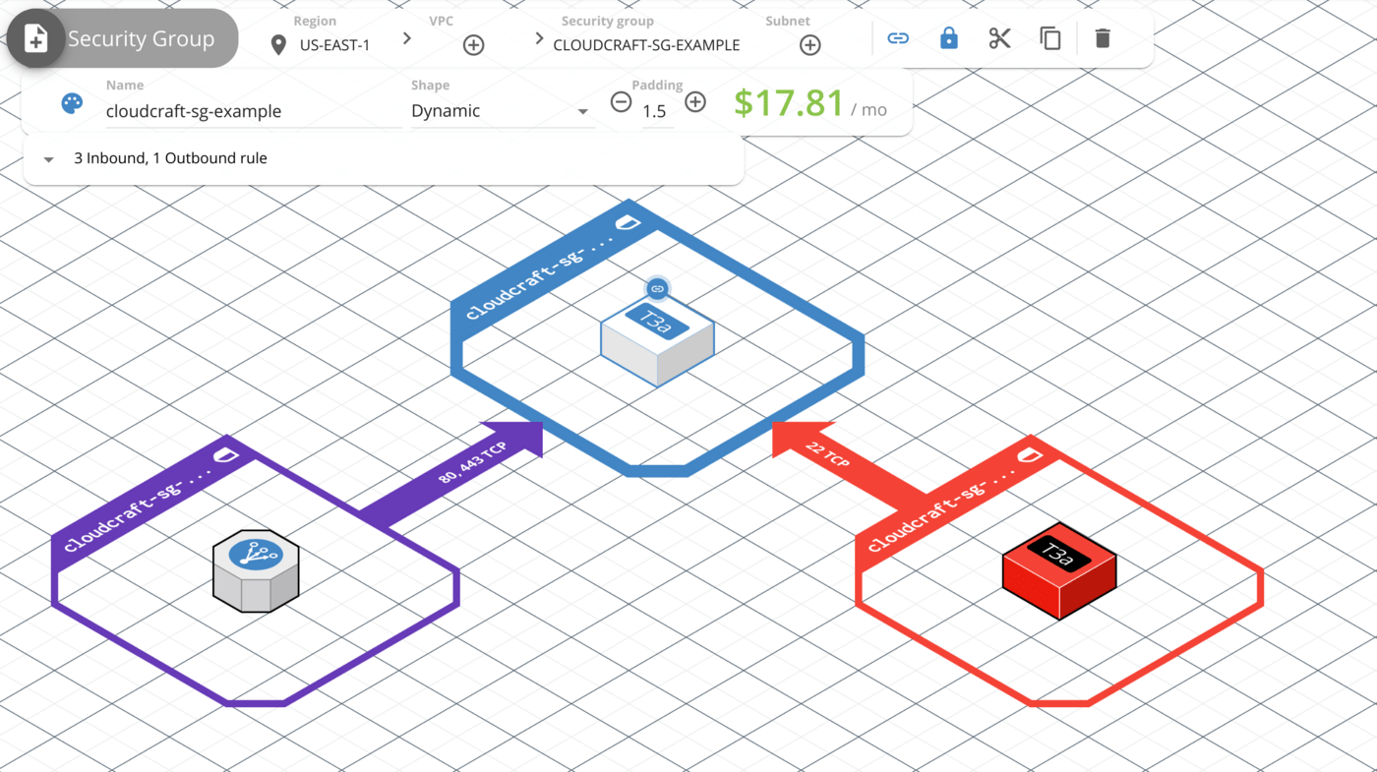Click the $17.81 monthly cost

pos(789,102)
